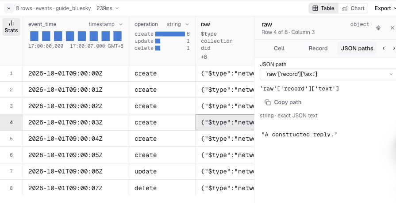396x203 pixels.
Task: Click the first event_time histogram bar
Action: point(34,36)
